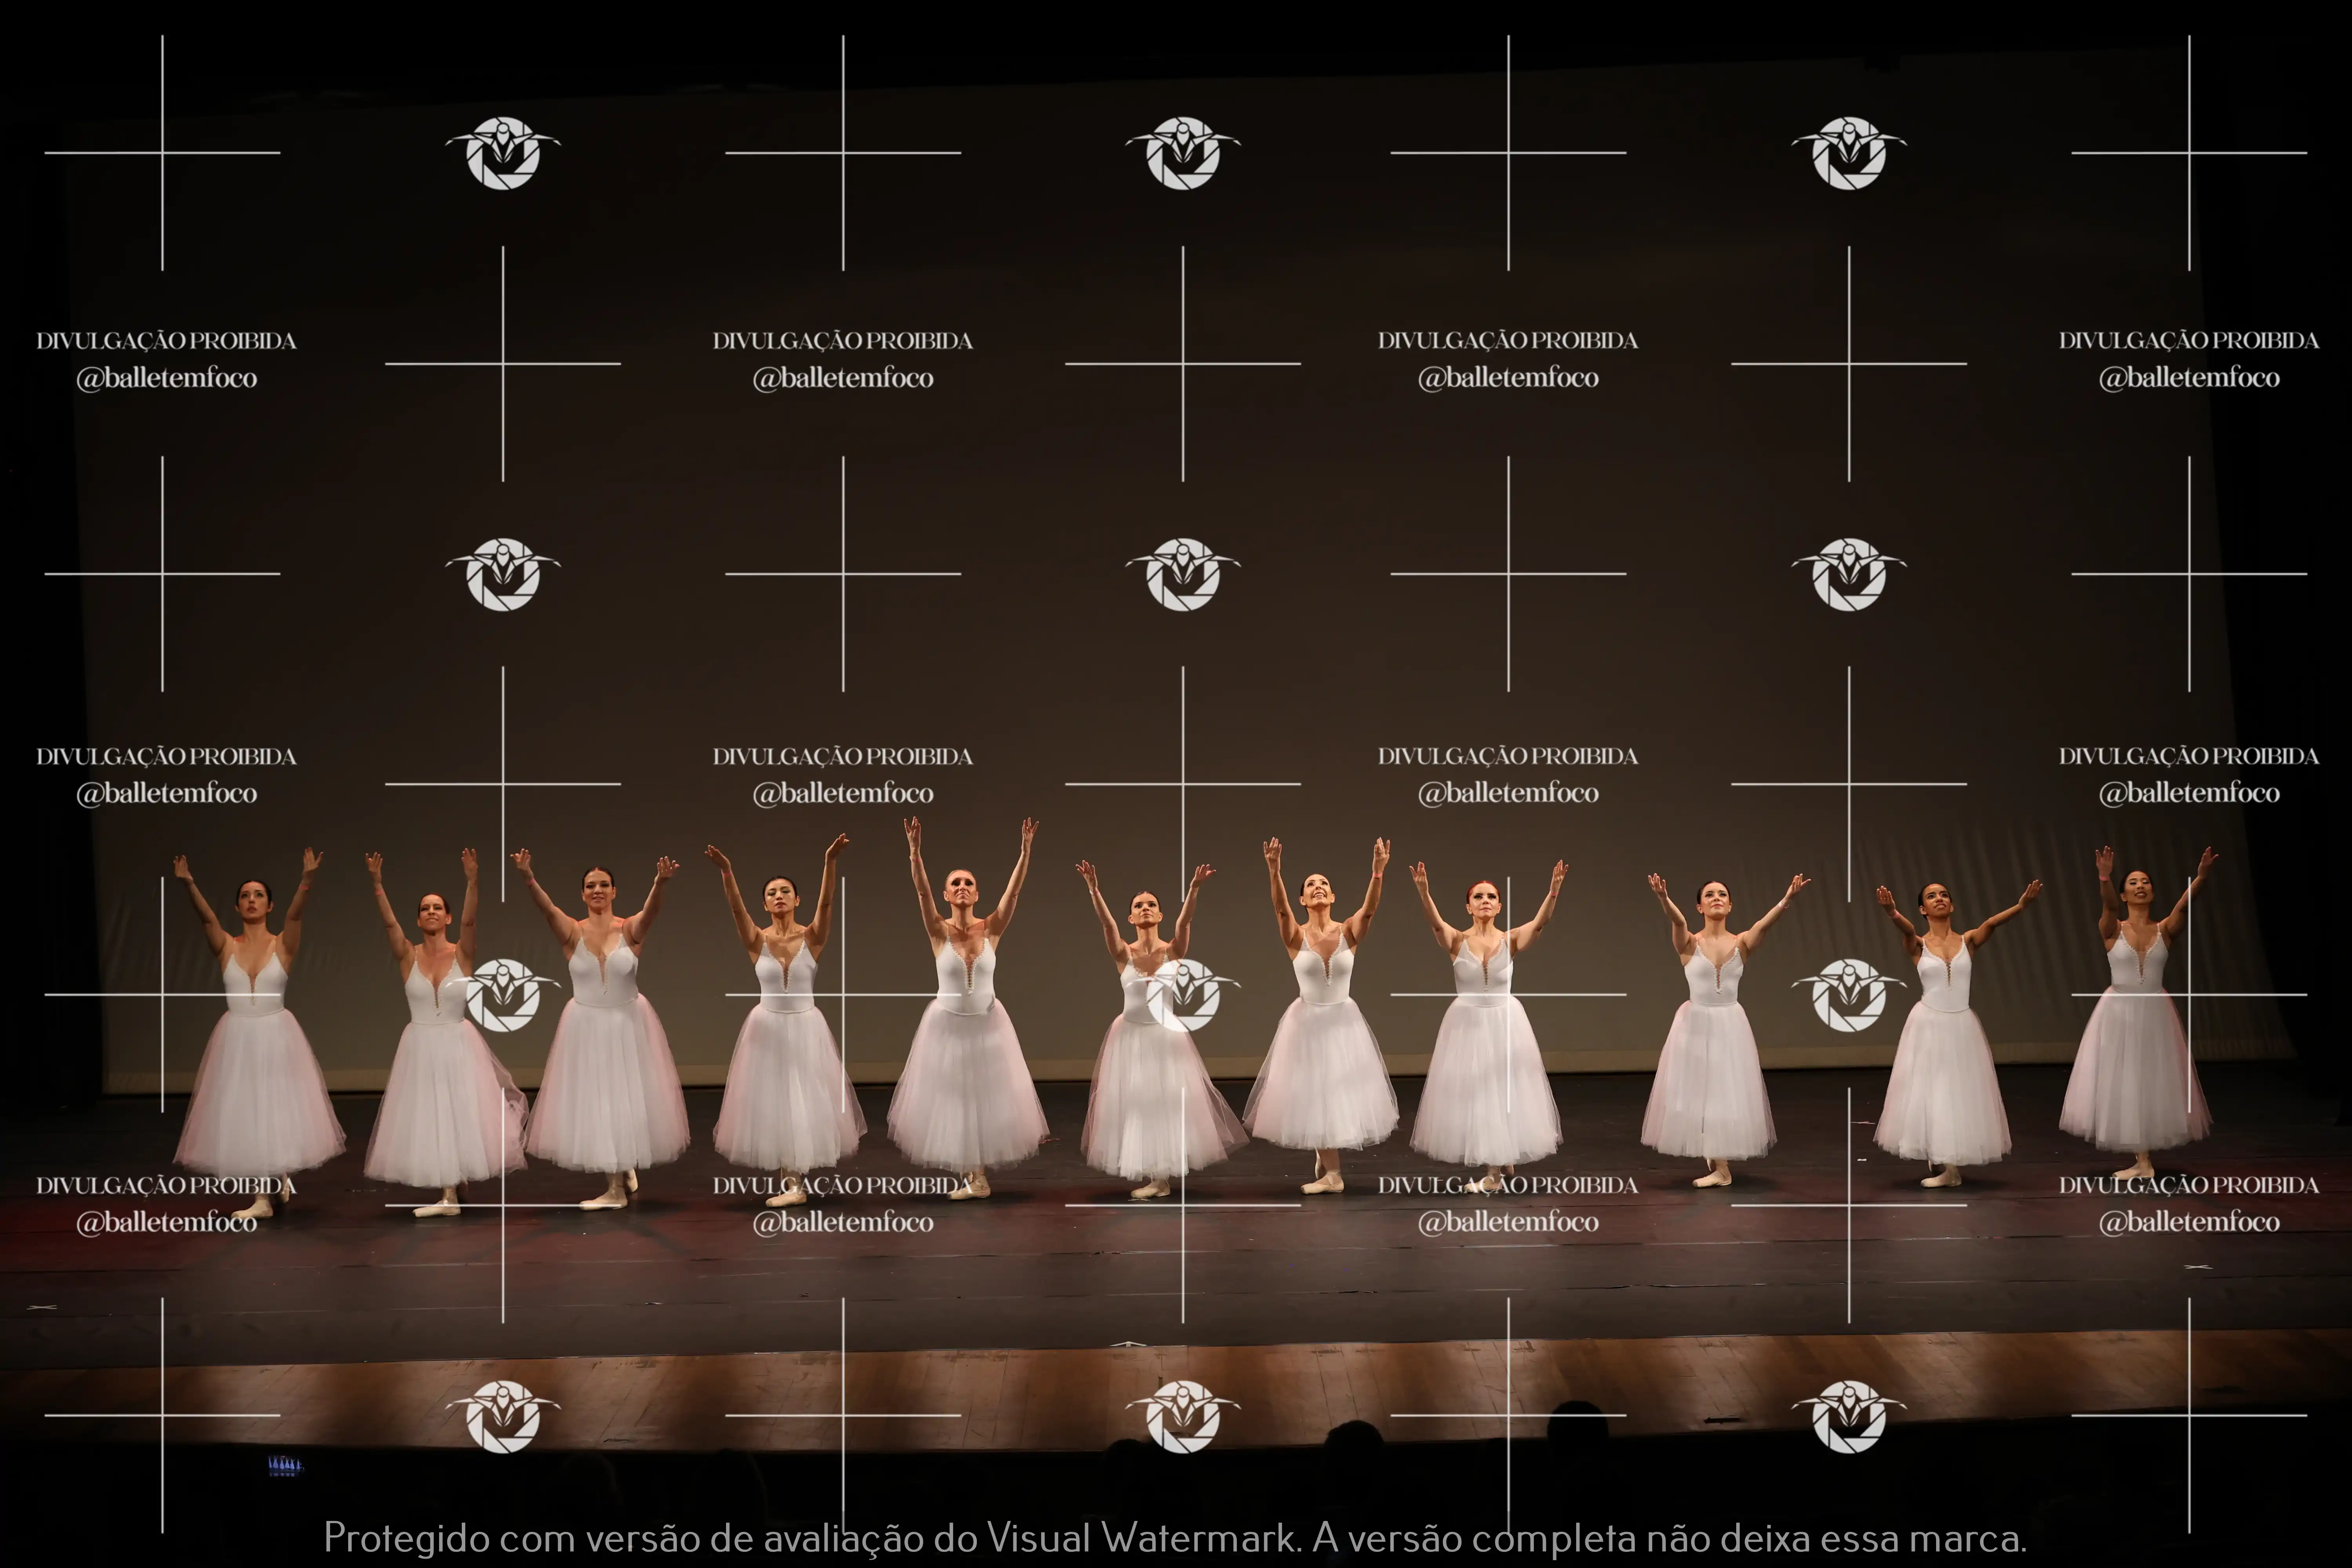The image size is (2352, 1568).
Task: Click the top-right camera-shutter logo watermark
Action: pos(1849,153)
